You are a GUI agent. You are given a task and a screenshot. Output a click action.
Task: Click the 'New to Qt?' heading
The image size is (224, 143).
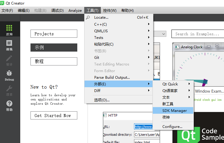tap(44, 87)
